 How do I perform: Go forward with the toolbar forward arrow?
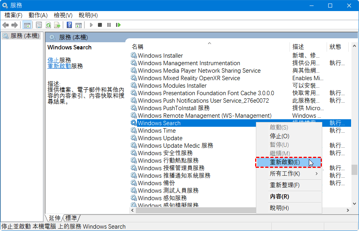[x=15, y=25]
